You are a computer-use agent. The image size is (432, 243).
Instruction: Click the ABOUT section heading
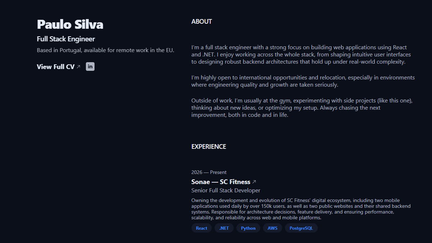tap(202, 22)
